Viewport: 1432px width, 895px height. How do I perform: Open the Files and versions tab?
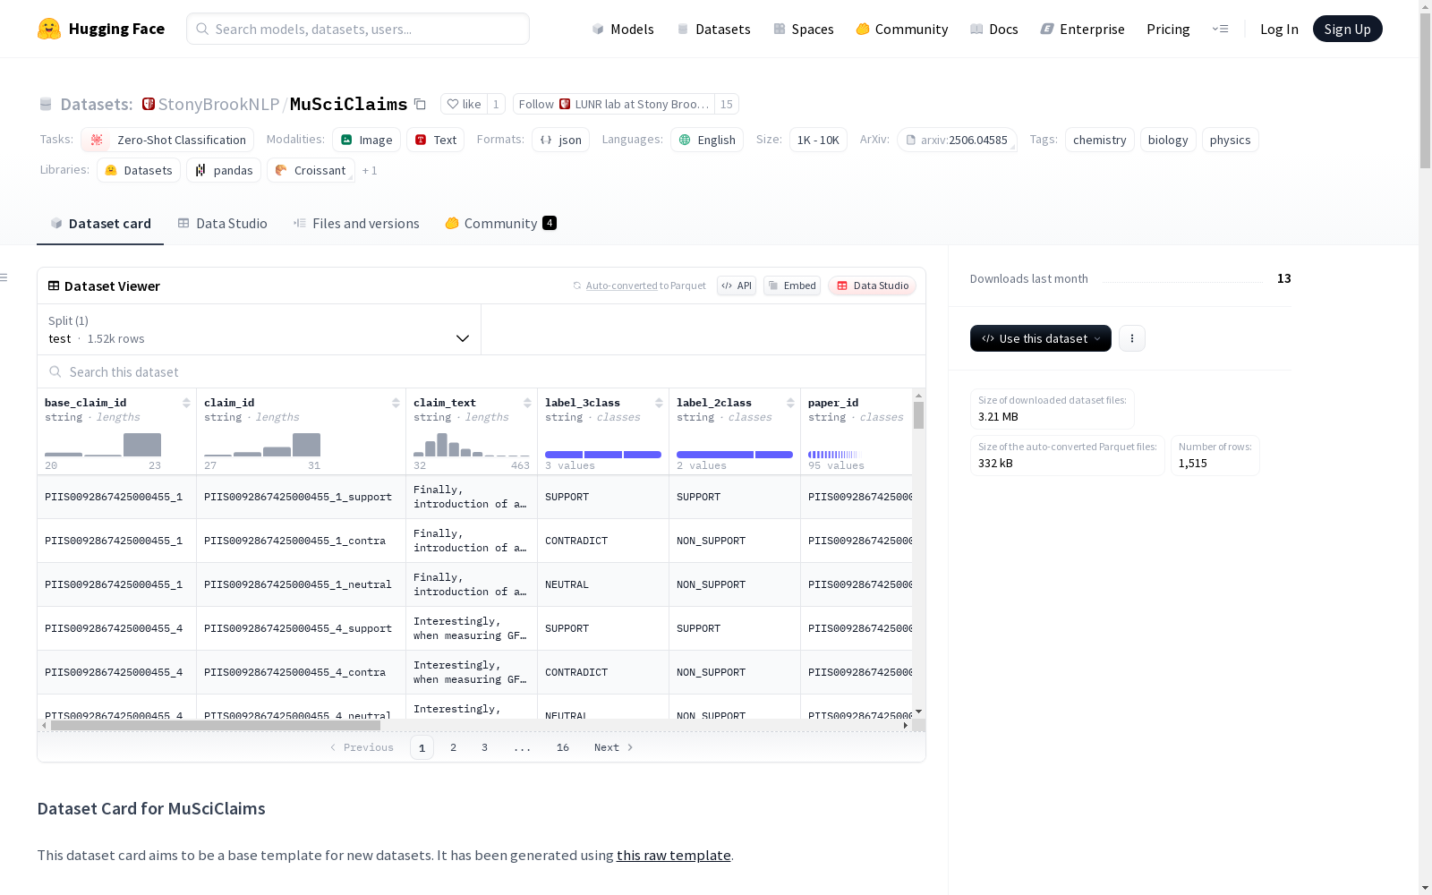tap(356, 223)
